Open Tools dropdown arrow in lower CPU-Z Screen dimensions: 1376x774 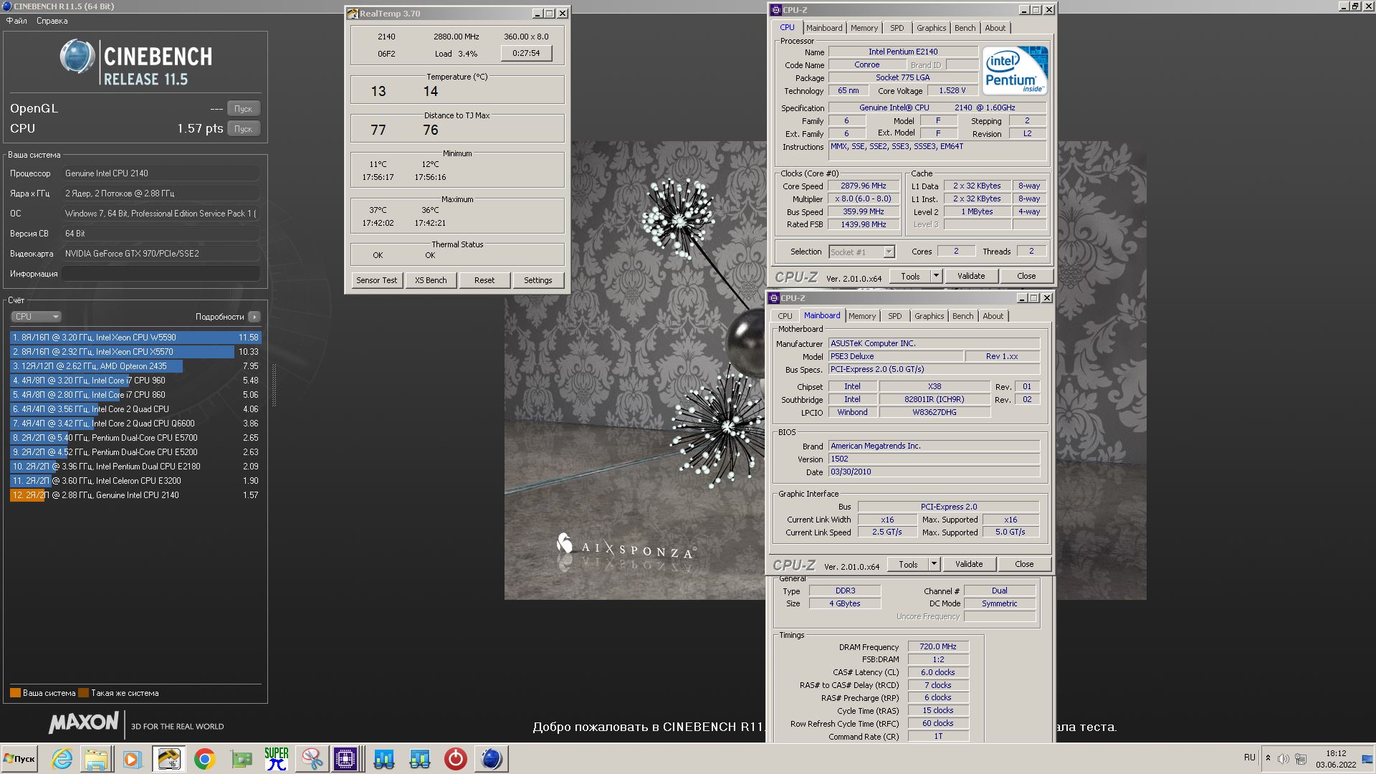click(x=934, y=564)
